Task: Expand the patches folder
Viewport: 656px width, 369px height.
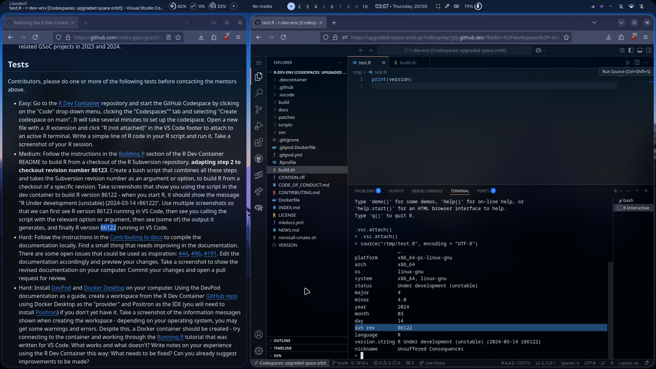Action: [307, 117]
